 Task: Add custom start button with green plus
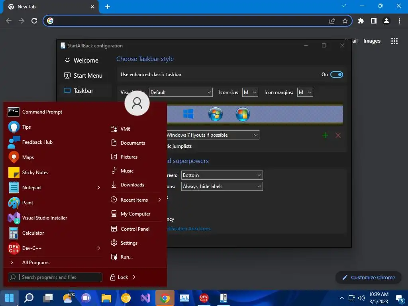click(325, 135)
